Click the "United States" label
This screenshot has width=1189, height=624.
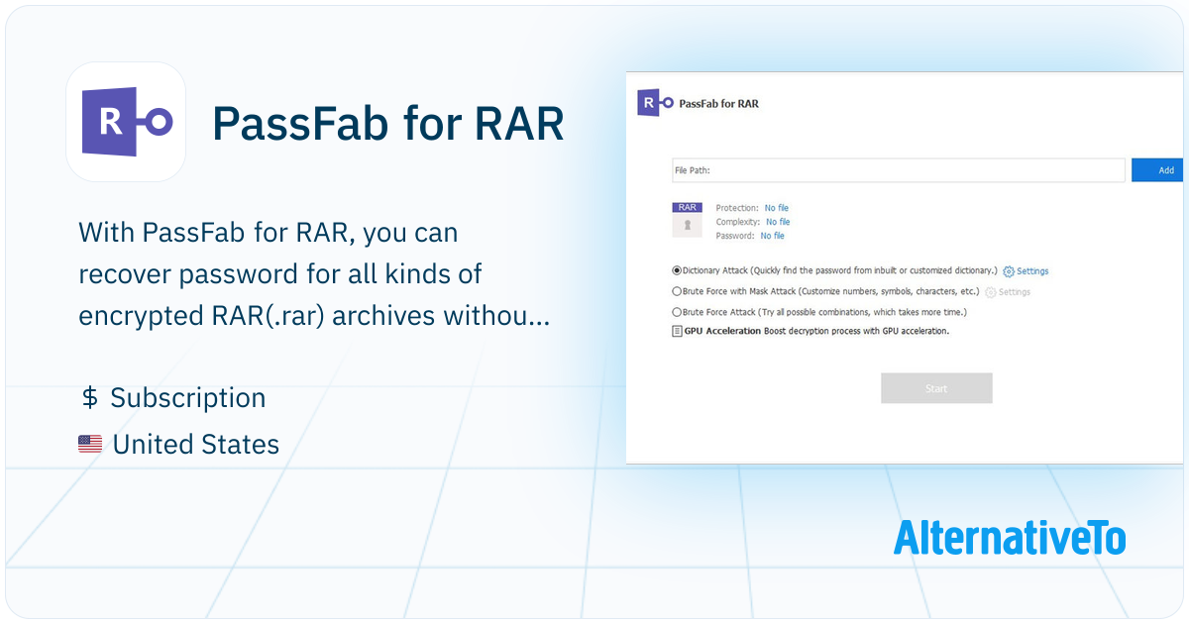pos(196,445)
